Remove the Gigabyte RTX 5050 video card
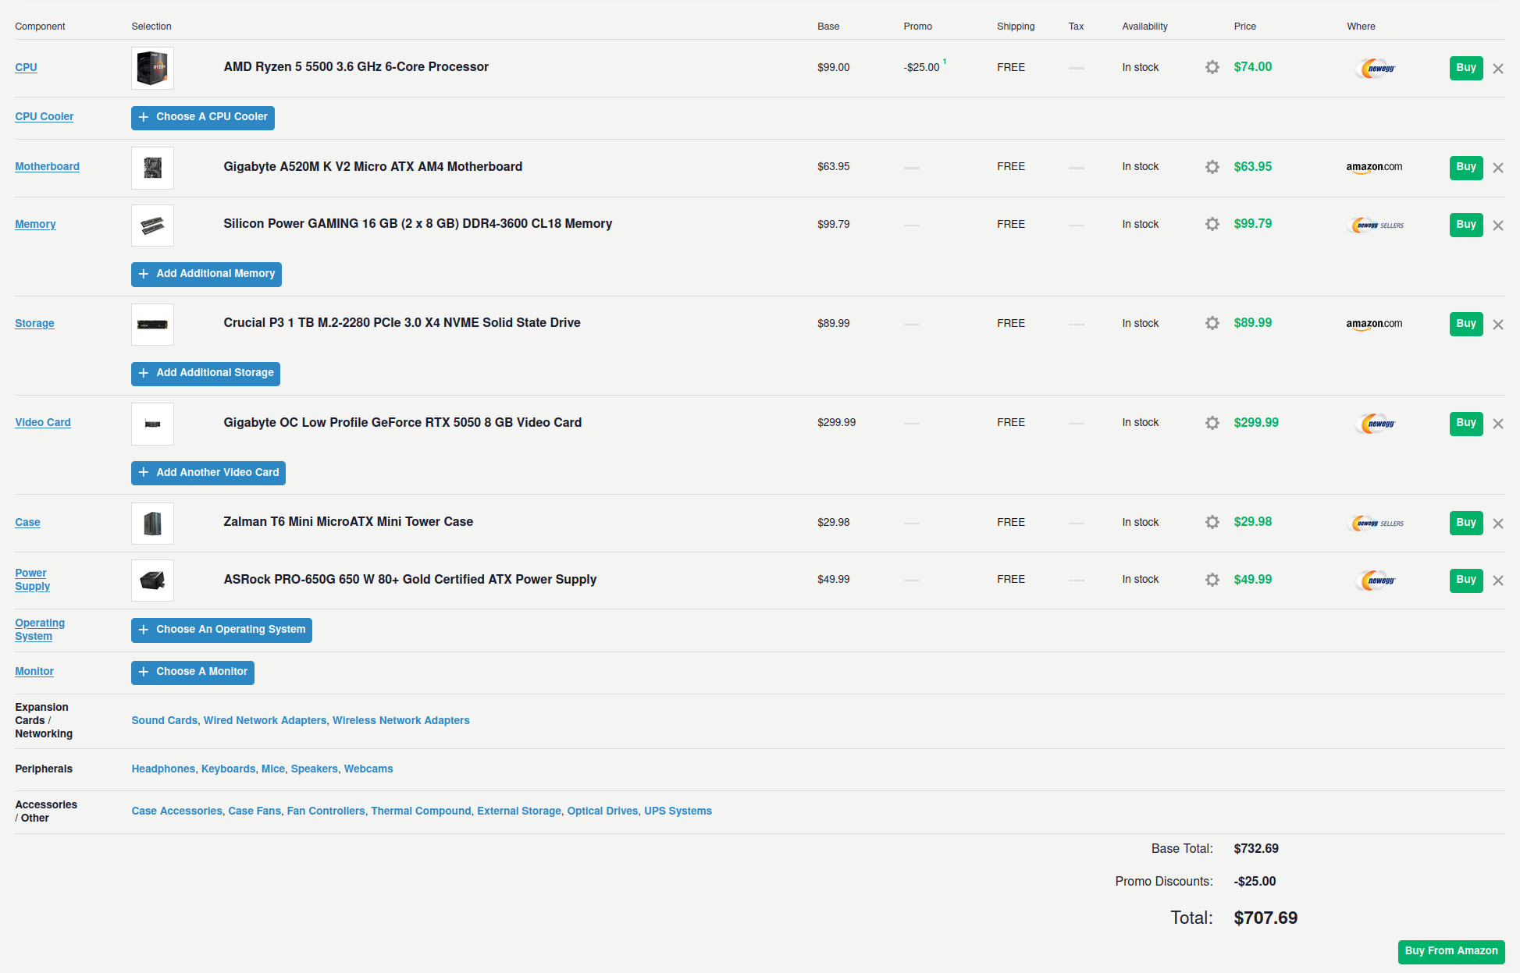The width and height of the screenshot is (1520, 973). click(1498, 424)
